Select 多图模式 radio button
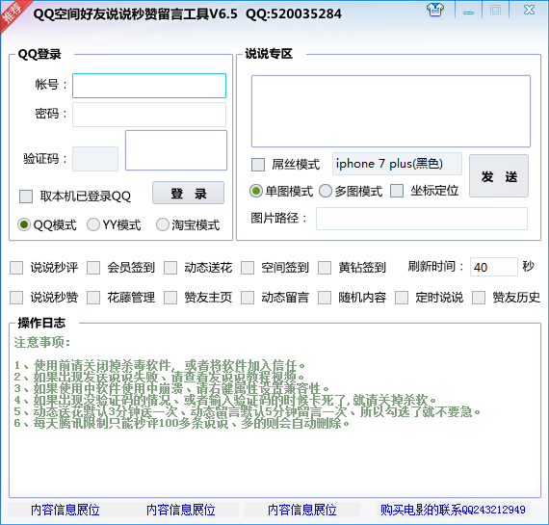This screenshot has height=525, width=549. 326,191
